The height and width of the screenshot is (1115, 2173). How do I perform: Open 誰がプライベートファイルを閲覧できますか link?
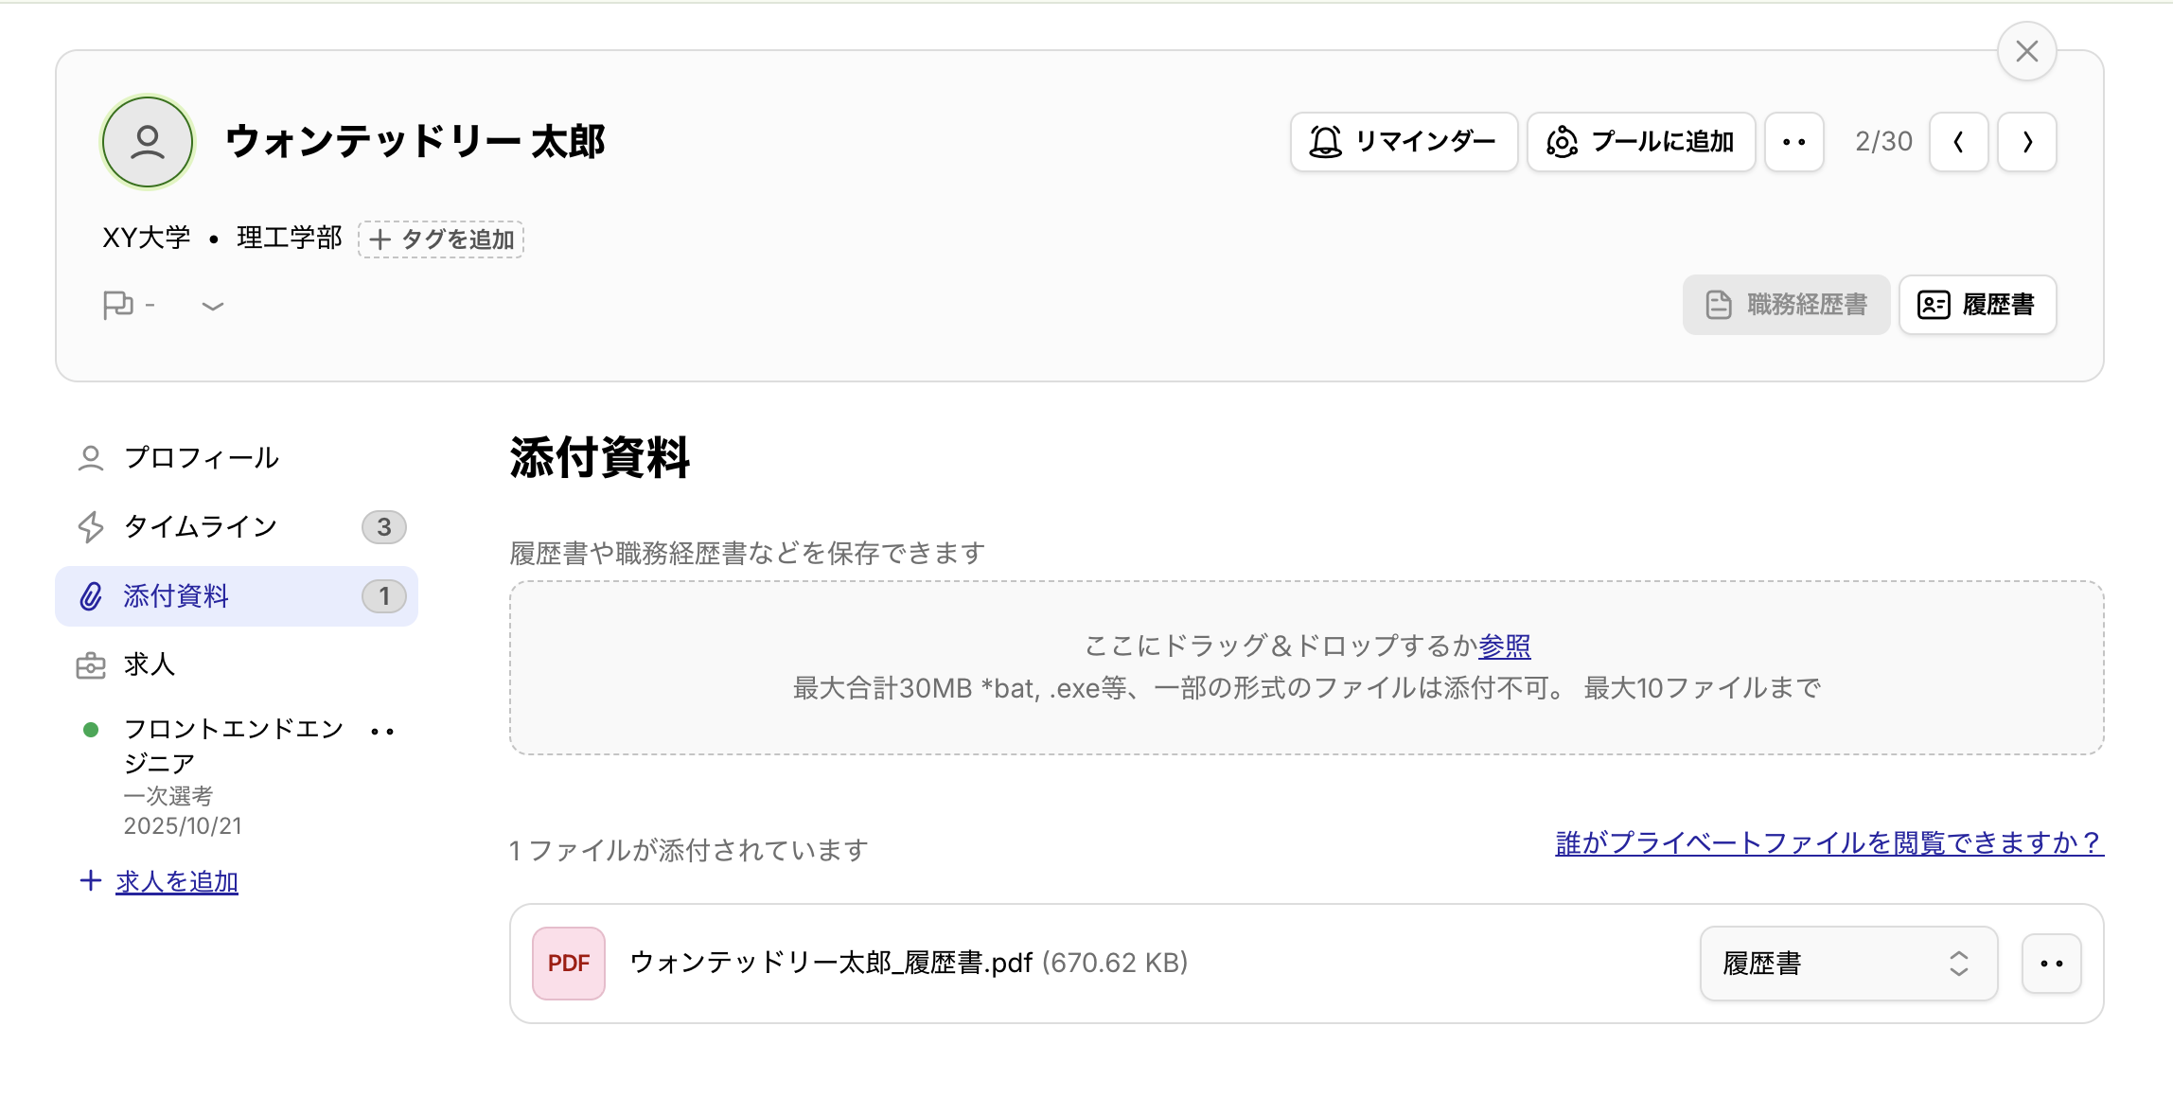1828,841
